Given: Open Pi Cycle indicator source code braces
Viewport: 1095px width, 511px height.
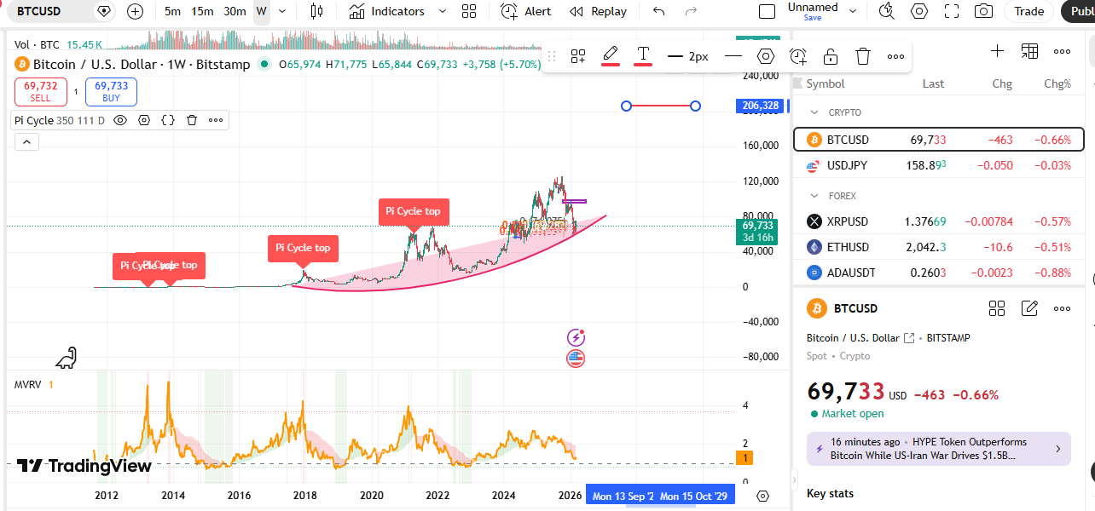Looking at the screenshot, I should pyautogui.click(x=168, y=120).
